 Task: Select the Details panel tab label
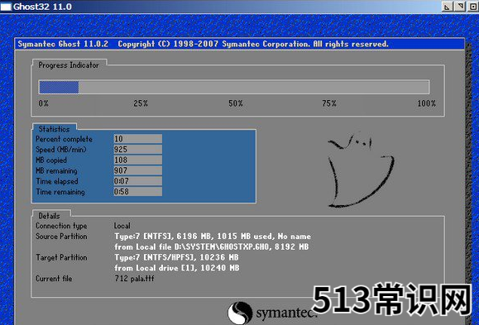49,216
